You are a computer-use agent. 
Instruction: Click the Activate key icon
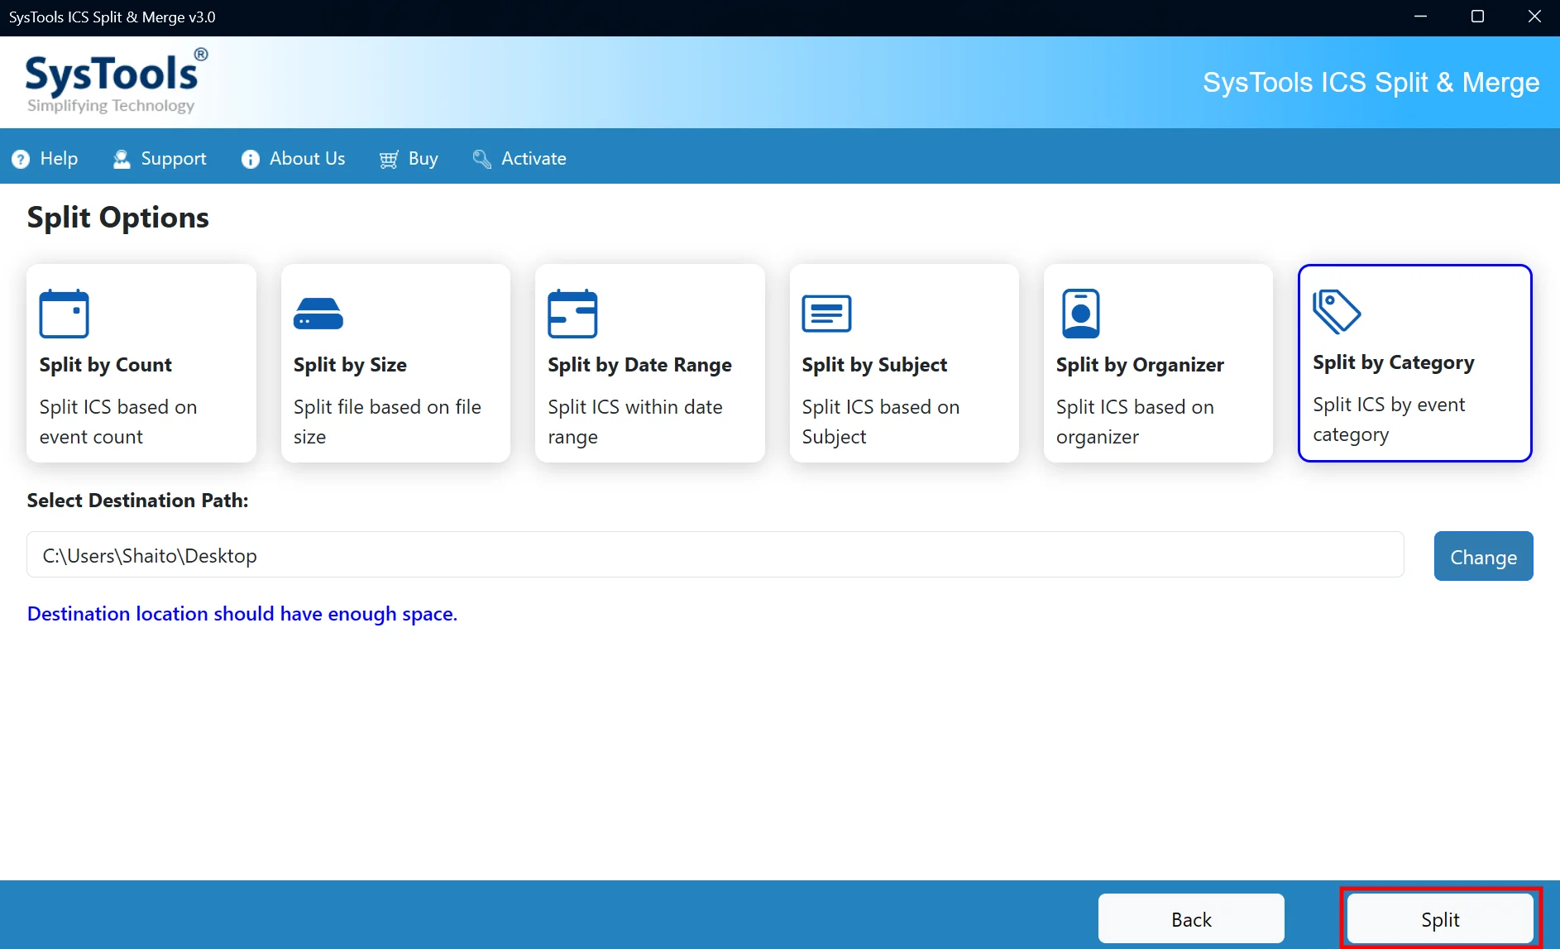[481, 159]
